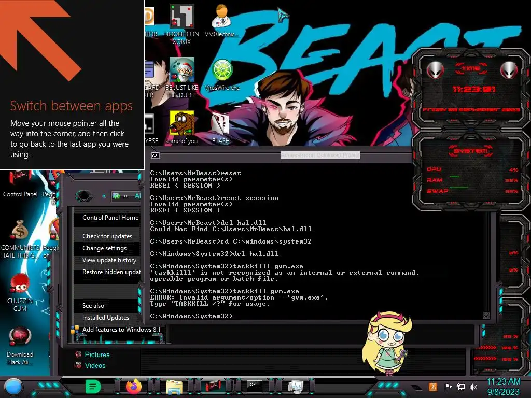Open the taskbar clock showing 11:23 AM
Viewport: 531px width, 398px height.
(x=503, y=387)
